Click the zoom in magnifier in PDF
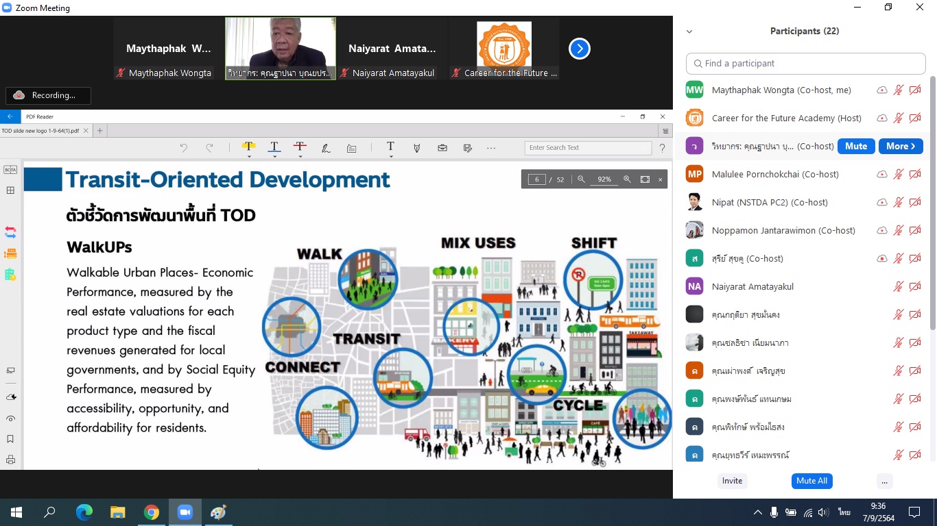Screen dimensions: 937x526 pyautogui.click(x=626, y=179)
